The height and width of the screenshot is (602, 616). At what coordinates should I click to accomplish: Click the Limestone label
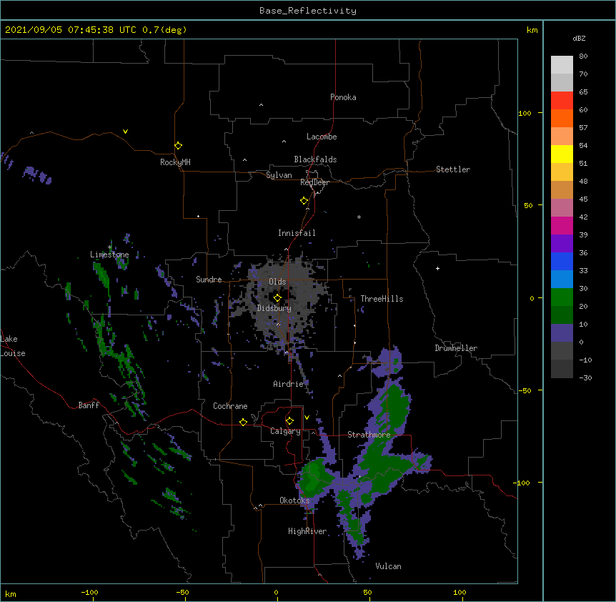(109, 255)
